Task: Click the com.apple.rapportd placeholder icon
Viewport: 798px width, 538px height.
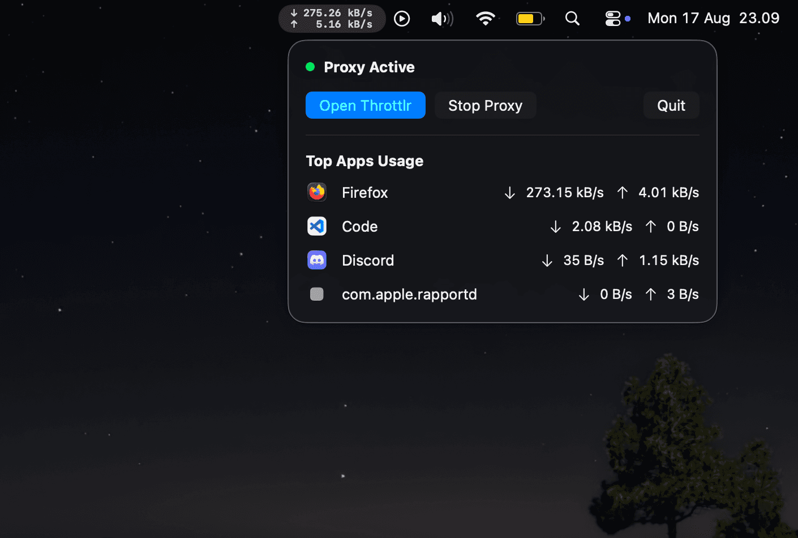Action: pos(317,294)
